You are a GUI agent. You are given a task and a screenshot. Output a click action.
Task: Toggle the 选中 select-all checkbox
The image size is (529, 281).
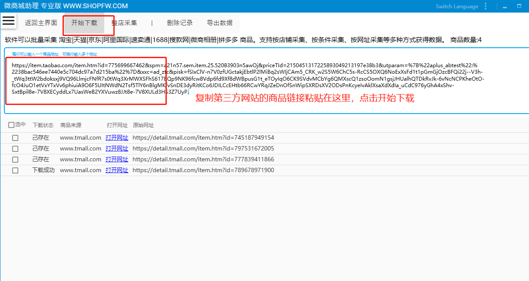pyautogui.click(x=12, y=125)
